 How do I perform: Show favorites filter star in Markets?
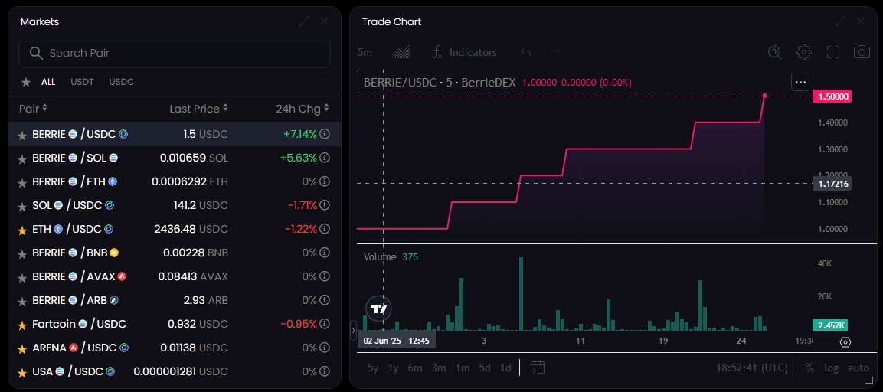point(26,82)
